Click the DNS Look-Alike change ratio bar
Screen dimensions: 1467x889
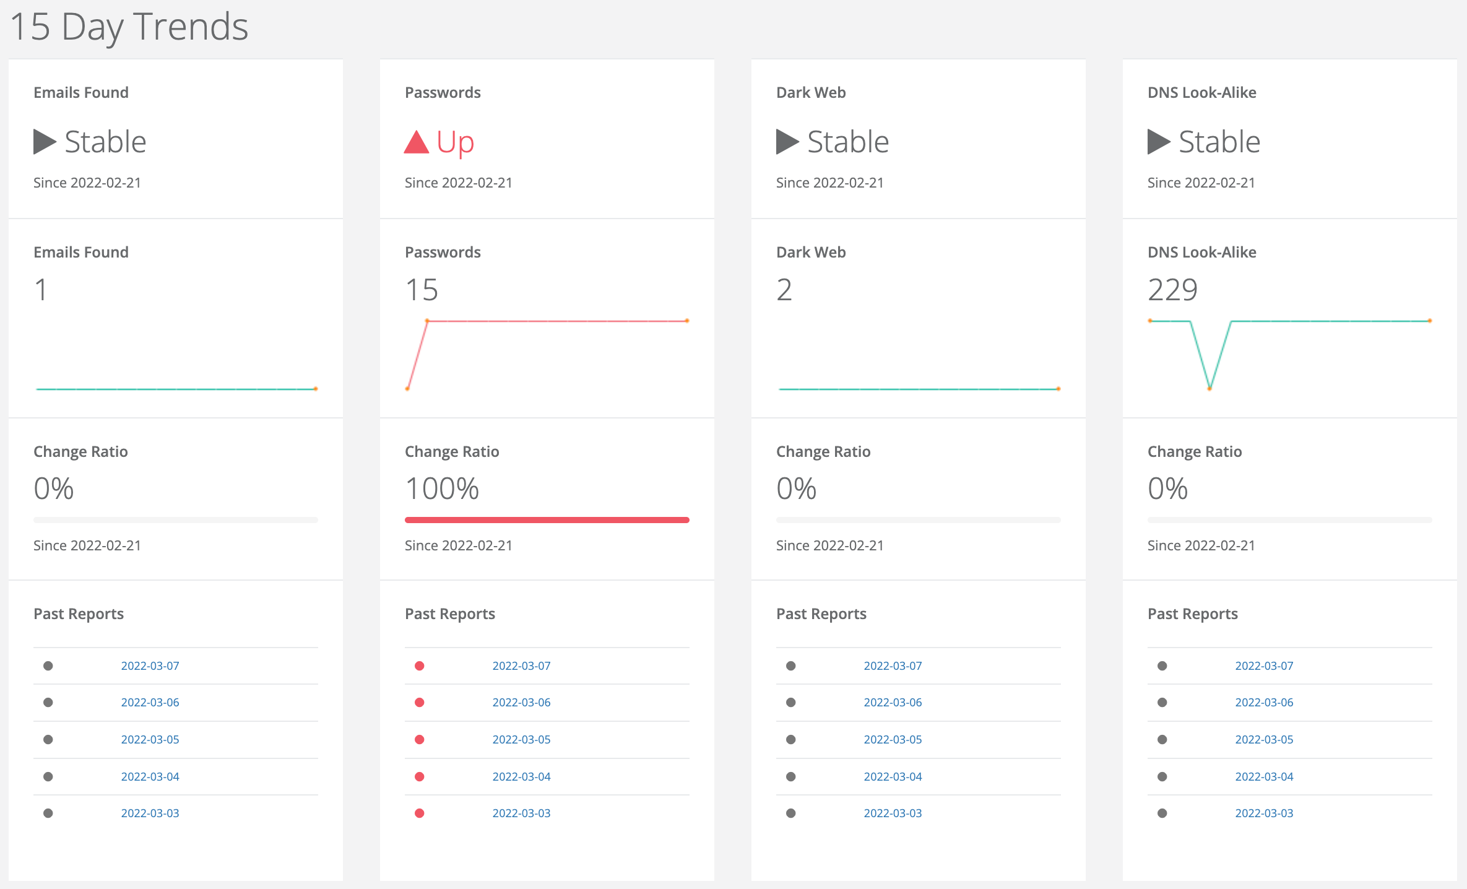click(x=1290, y=520)
